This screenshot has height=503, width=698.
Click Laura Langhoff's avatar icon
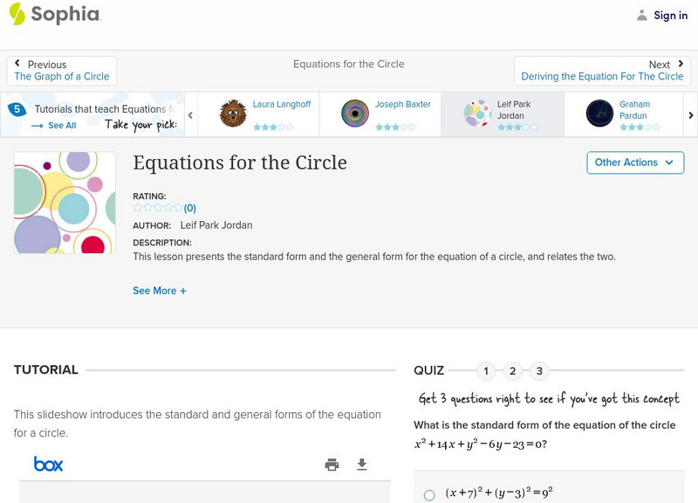(x=233, y=114)
